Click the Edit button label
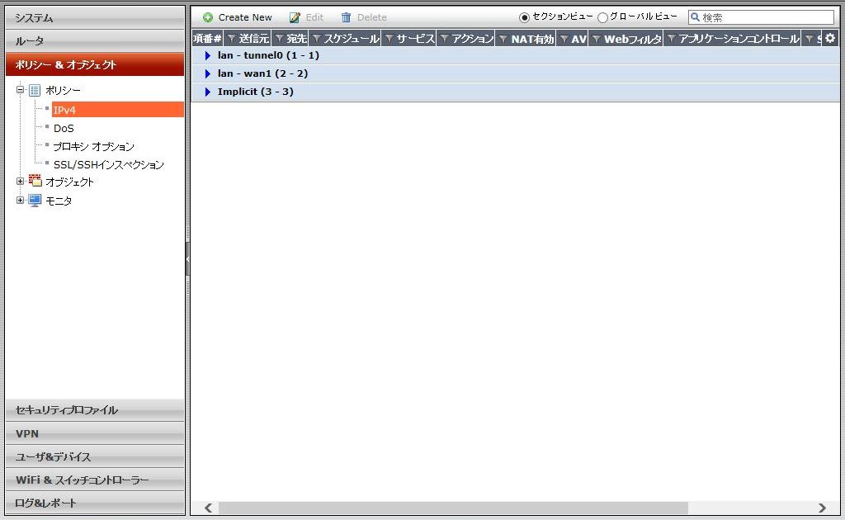Screen dimensions: 845x520 pos(314,18)
